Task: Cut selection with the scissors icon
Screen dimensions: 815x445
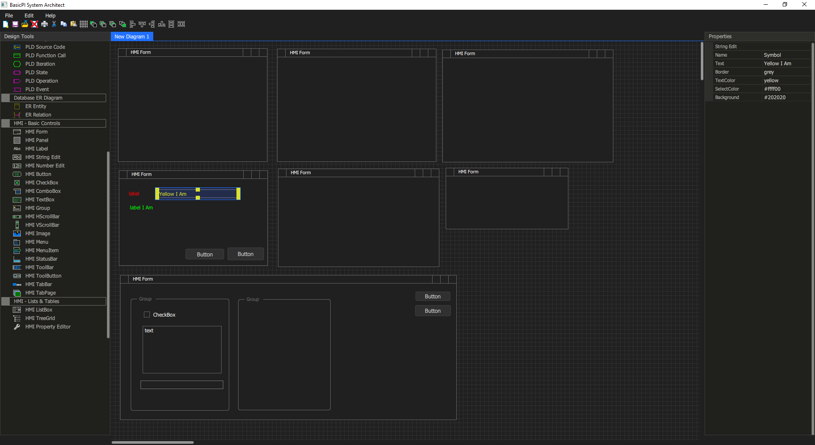Action: coord(54,24)
